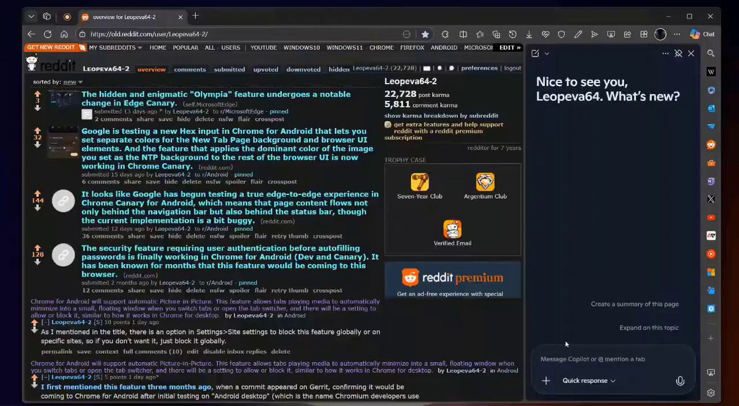Click the Share icon in toolbar
Image resolution: width=739 pixels, height=406 pixels.
tap(628, 34)
